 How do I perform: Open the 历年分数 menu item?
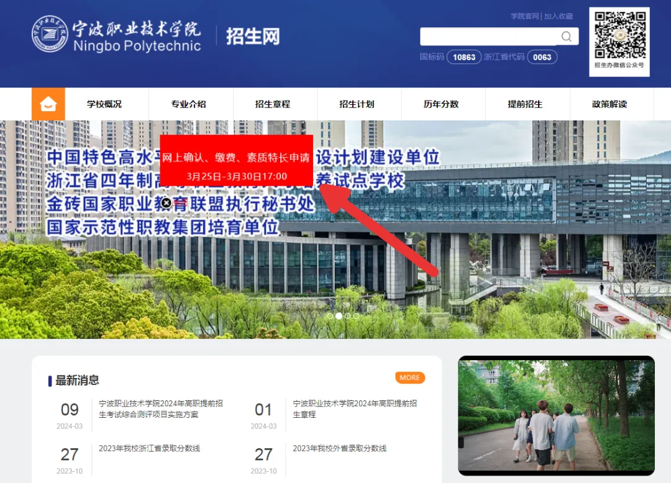click(441, 104)
